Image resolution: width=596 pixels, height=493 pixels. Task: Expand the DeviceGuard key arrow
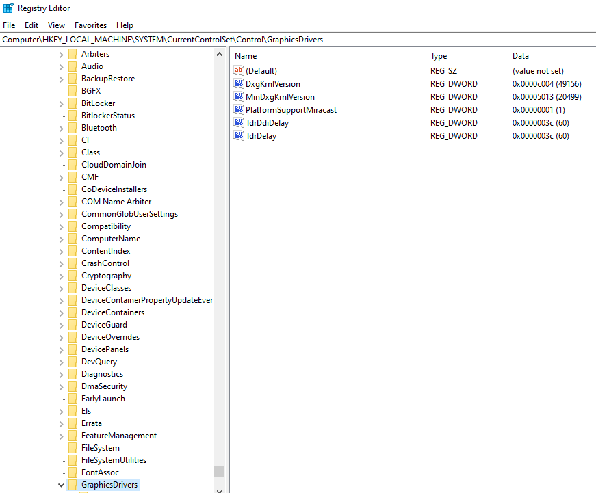(61, 325)
